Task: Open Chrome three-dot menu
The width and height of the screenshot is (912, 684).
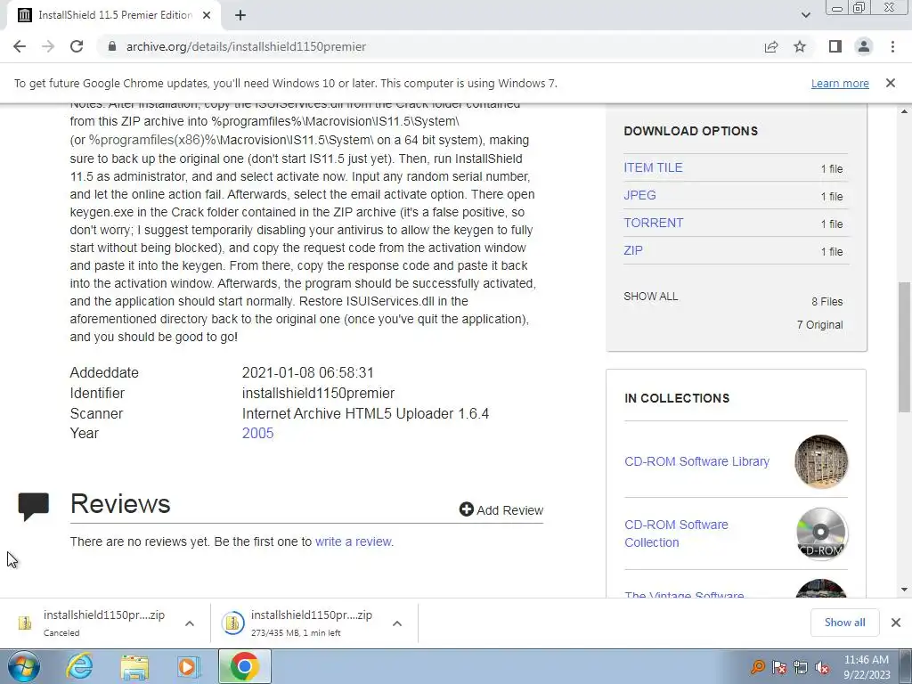Action: click(892, 46)
